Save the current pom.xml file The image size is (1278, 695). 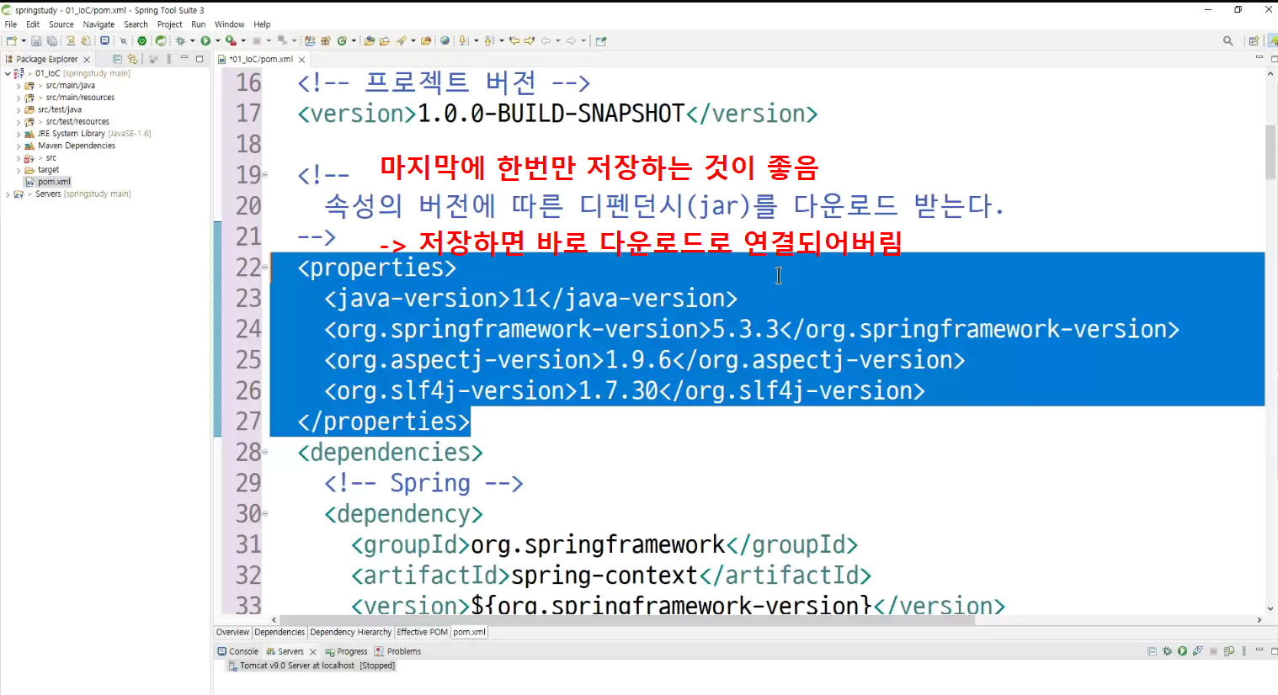(36, 40)
